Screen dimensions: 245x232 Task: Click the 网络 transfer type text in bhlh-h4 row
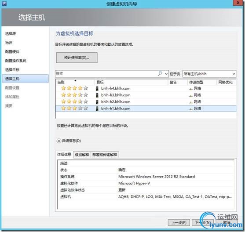[197, 88]
